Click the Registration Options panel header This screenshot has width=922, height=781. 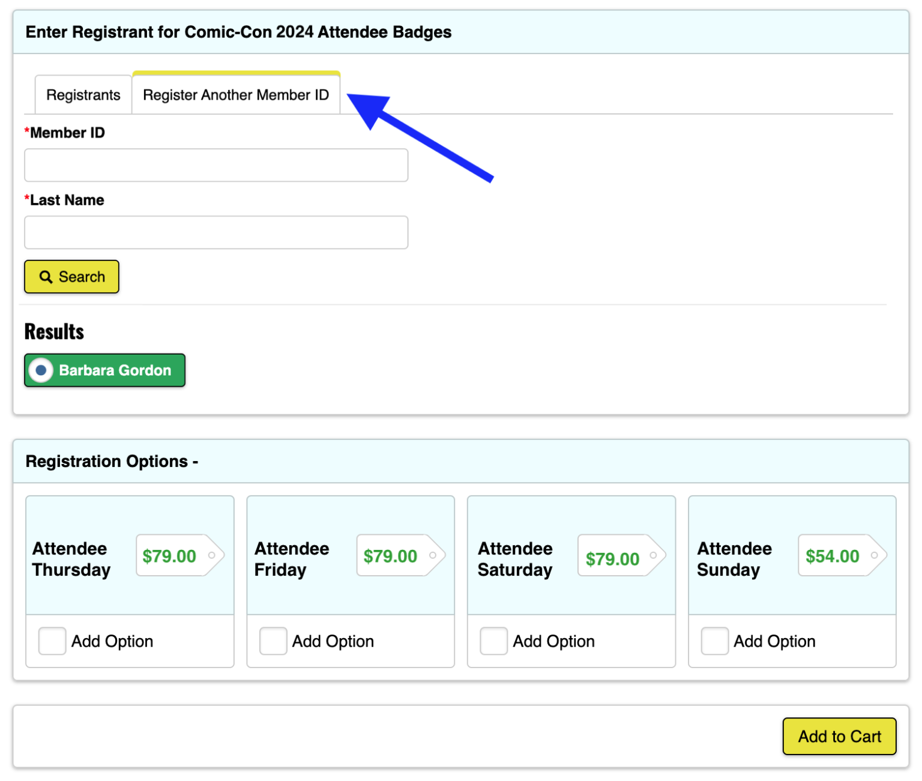click(x=112, y=461)
